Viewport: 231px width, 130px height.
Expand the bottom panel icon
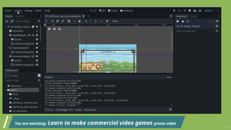pos(170,110)
